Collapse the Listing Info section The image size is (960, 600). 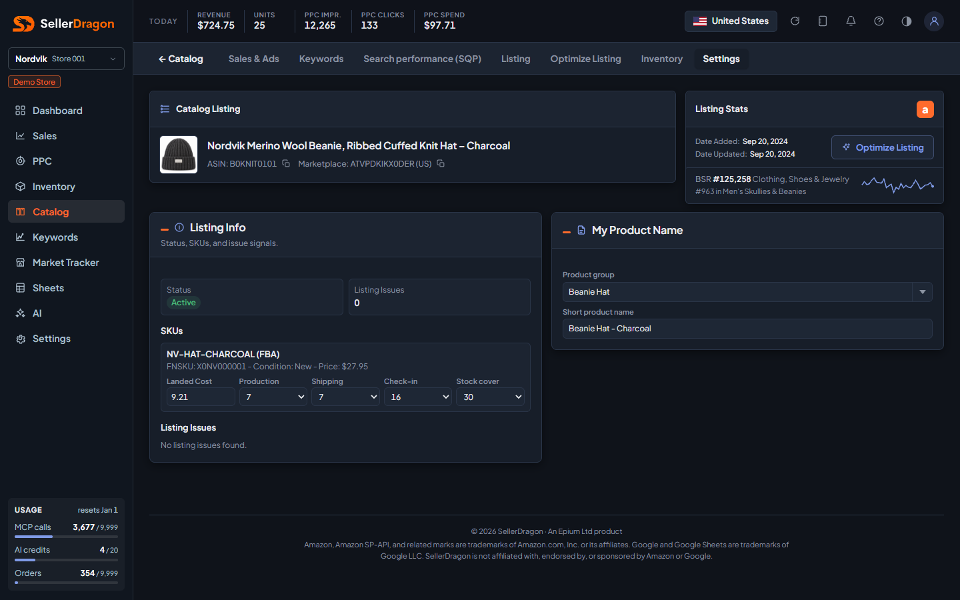tap(165, 229)
